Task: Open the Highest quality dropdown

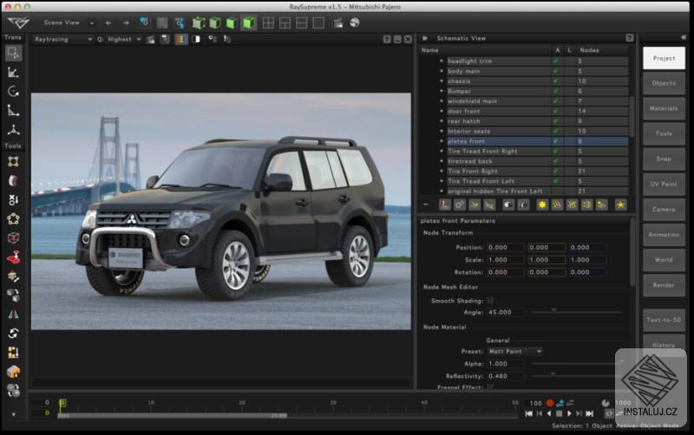Action: click(123, 39)
